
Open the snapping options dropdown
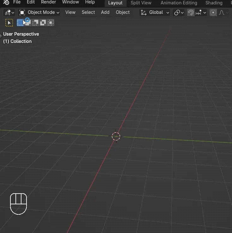coord(201,13)
